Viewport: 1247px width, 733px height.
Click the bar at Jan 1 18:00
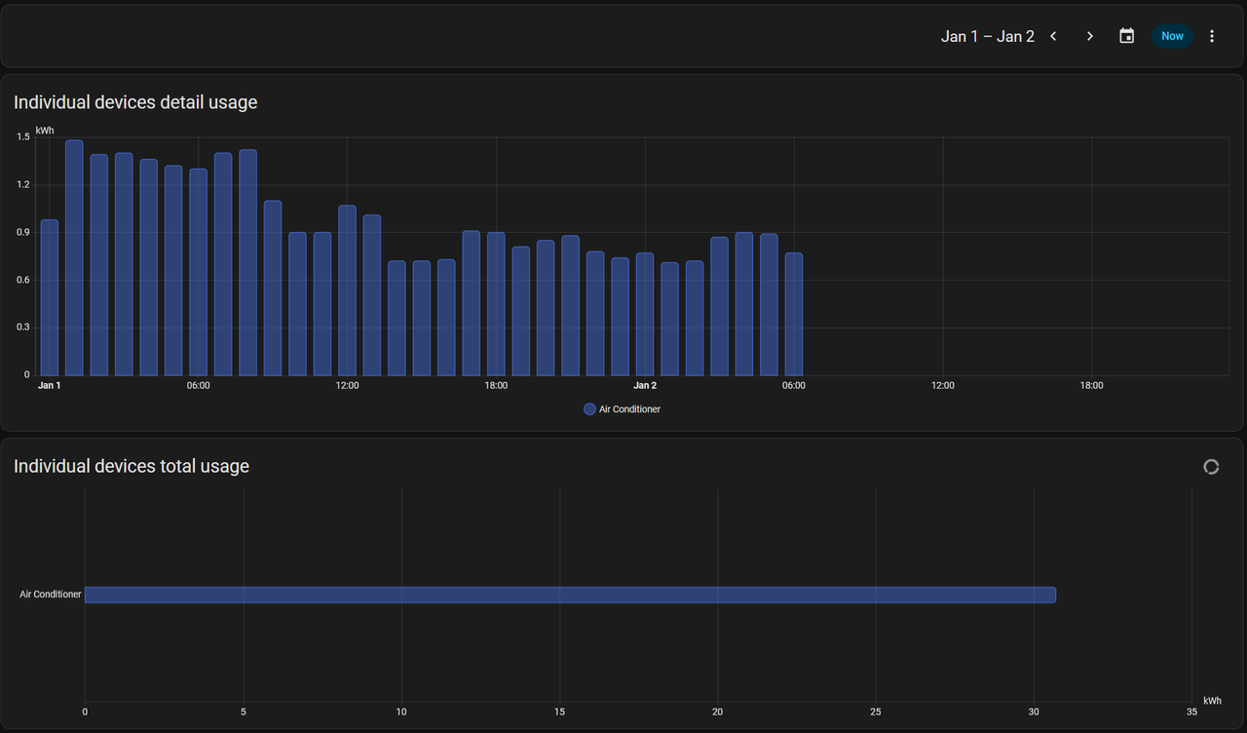point(496,303)
